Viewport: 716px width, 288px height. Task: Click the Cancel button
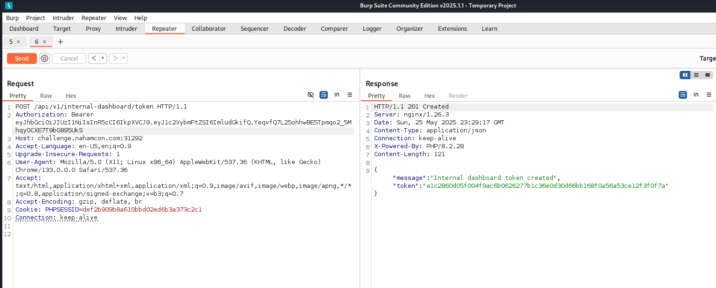(69, 58)
